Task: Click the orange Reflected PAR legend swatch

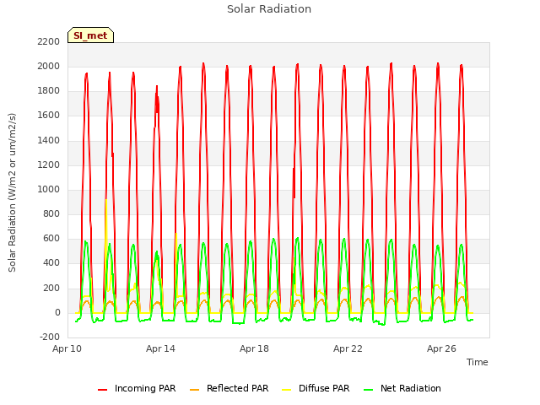Action: (x=195, y=390)
